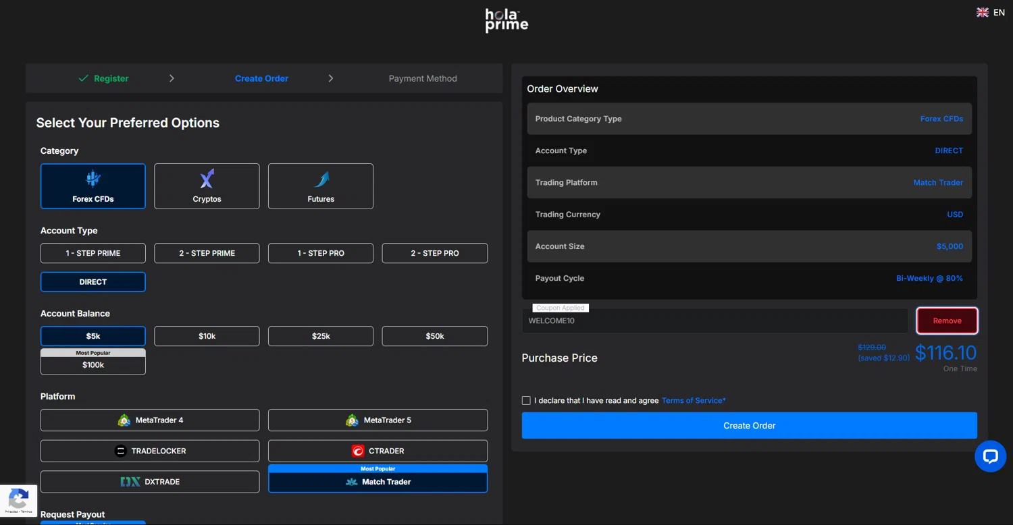Choose DIRECT account type

click(x=93, y=282)
